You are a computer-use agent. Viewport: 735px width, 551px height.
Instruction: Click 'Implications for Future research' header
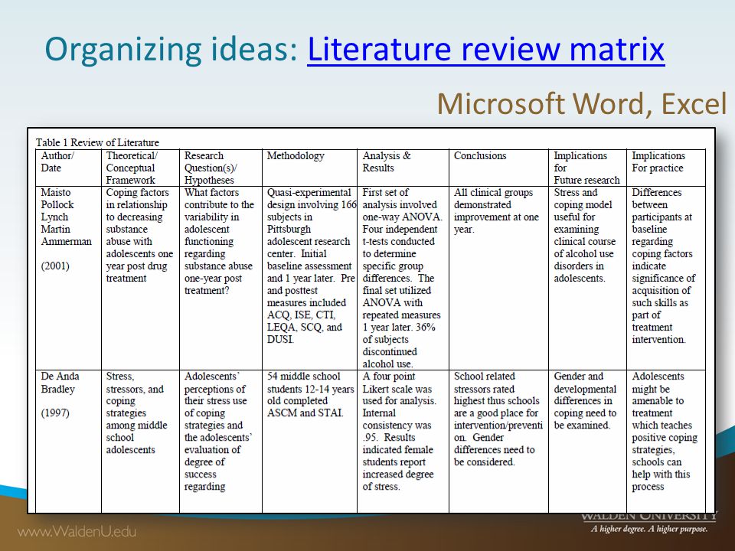587,168
